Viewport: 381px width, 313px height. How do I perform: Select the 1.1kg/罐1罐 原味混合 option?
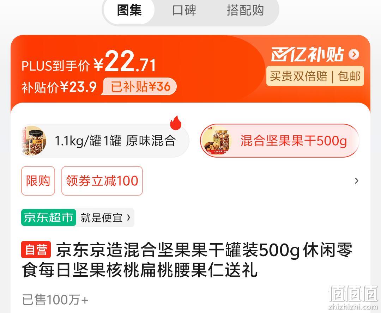[105, 141]
